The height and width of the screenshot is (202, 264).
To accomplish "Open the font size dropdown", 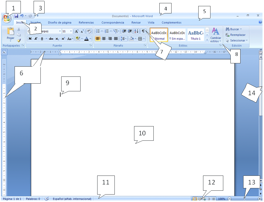I will (70, 31).
